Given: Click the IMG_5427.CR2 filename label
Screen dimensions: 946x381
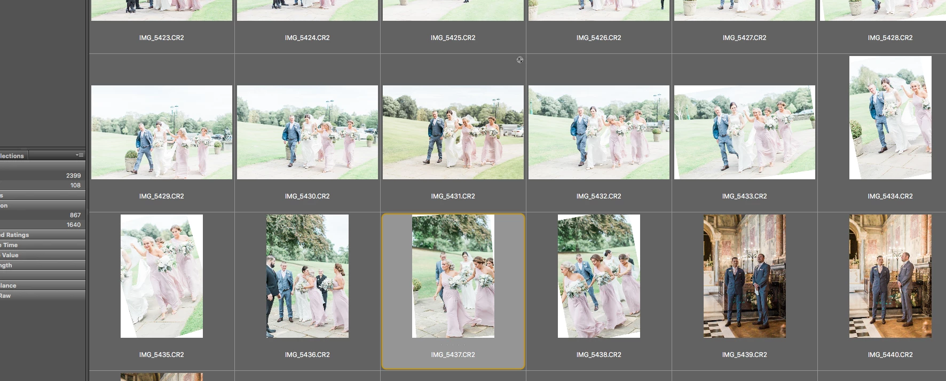Looking at the screenshot, I should pyautogui.click(x=745, y=38).
